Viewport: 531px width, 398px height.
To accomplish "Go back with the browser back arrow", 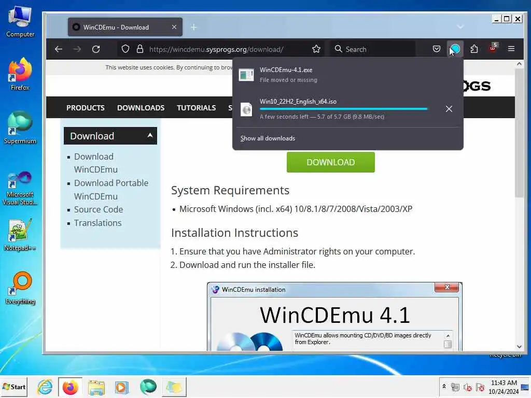I will [x=59, y=49].
